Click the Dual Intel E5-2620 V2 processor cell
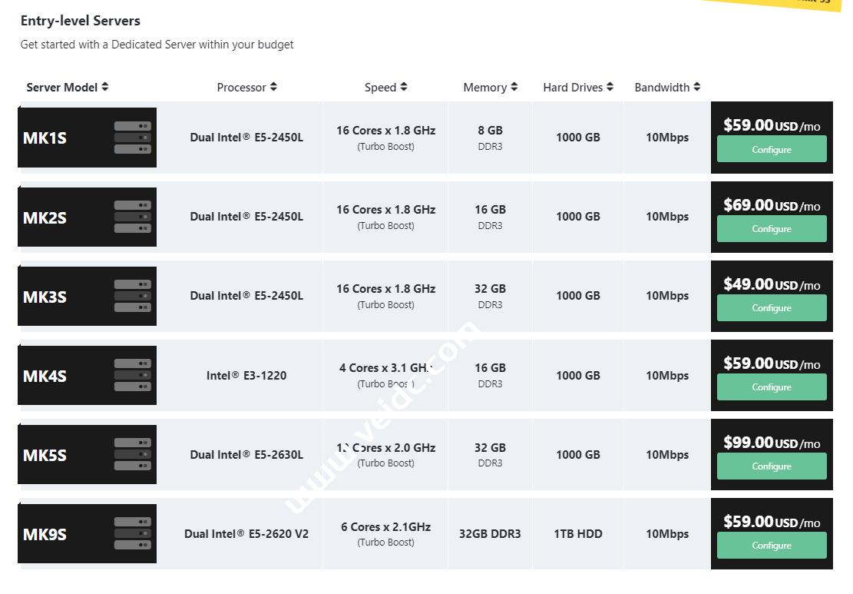 (x=246, y=533)
